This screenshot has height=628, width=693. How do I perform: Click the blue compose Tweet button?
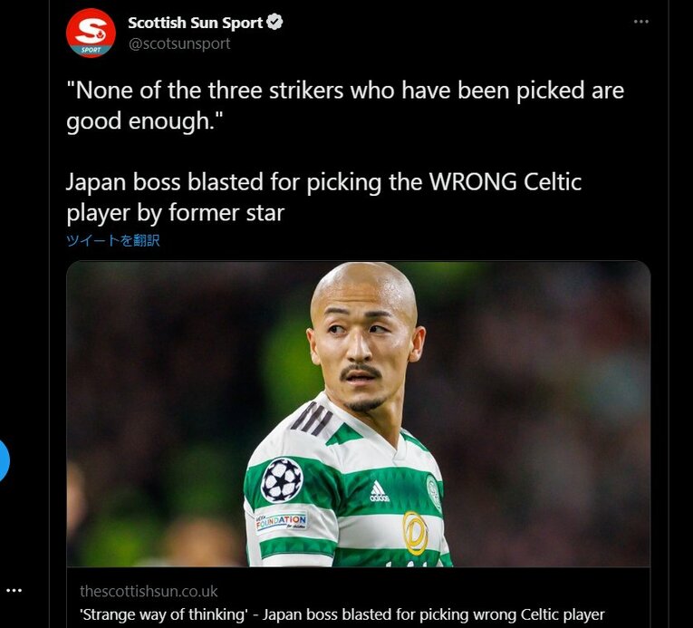point(2,460)
